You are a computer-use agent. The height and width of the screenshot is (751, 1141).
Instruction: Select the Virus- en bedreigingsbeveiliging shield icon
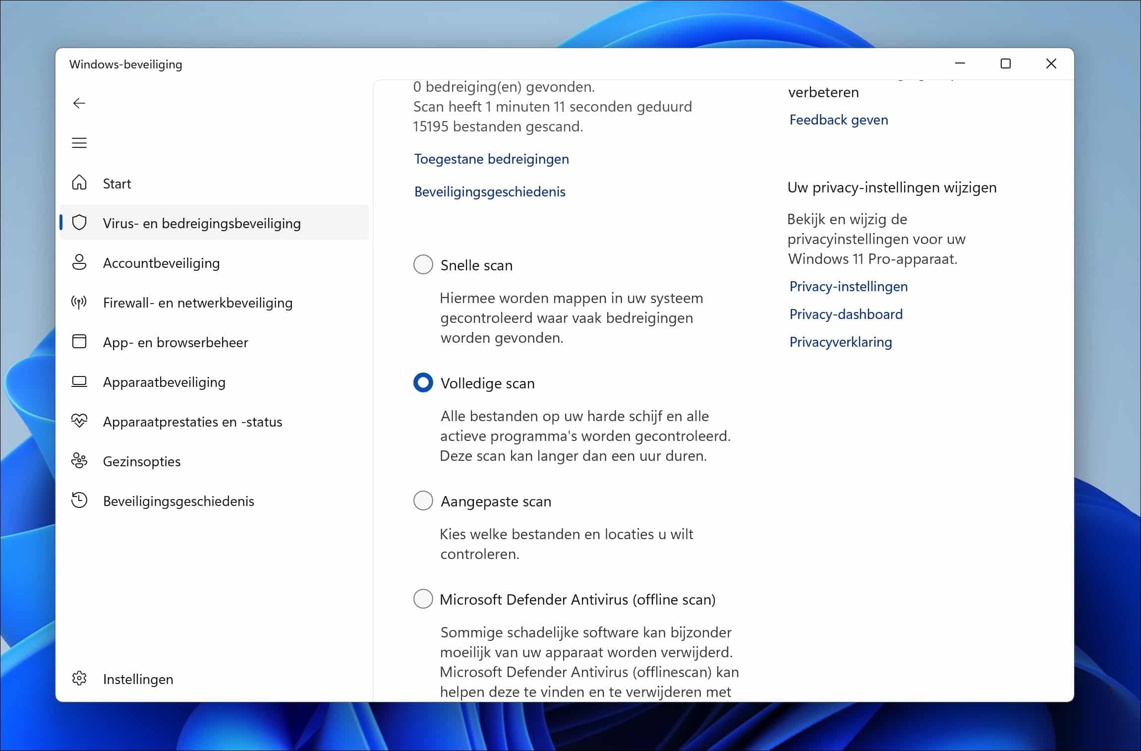tap(80, 223)
